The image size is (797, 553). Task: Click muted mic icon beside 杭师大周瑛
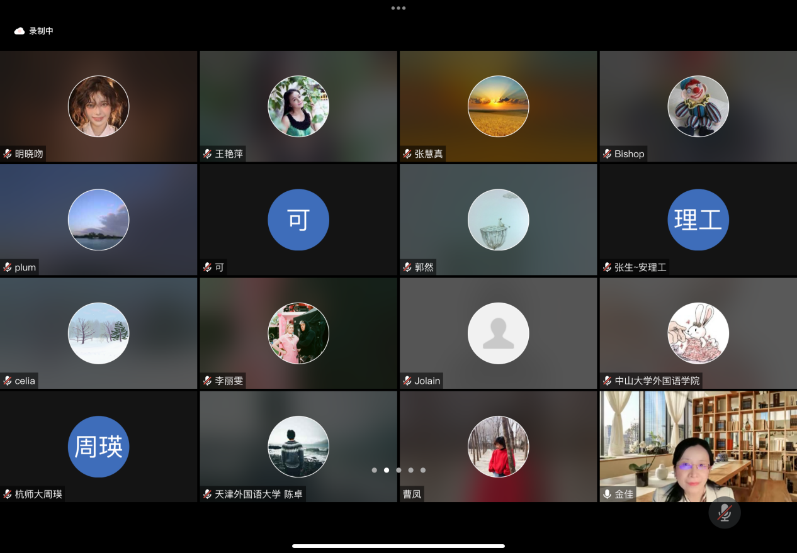8,494
